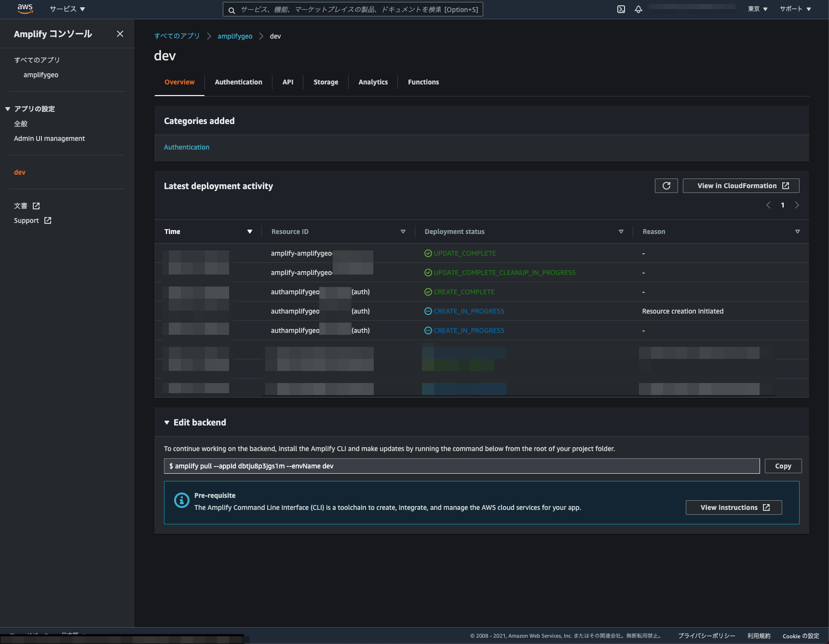Image resolution: width=829 pixels, height=644 pixels.
Task: Click View in CloudFormation button
Action: [x=741, y=186]
